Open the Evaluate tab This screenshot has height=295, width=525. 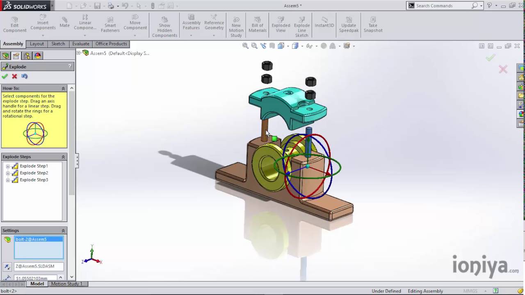80,44
